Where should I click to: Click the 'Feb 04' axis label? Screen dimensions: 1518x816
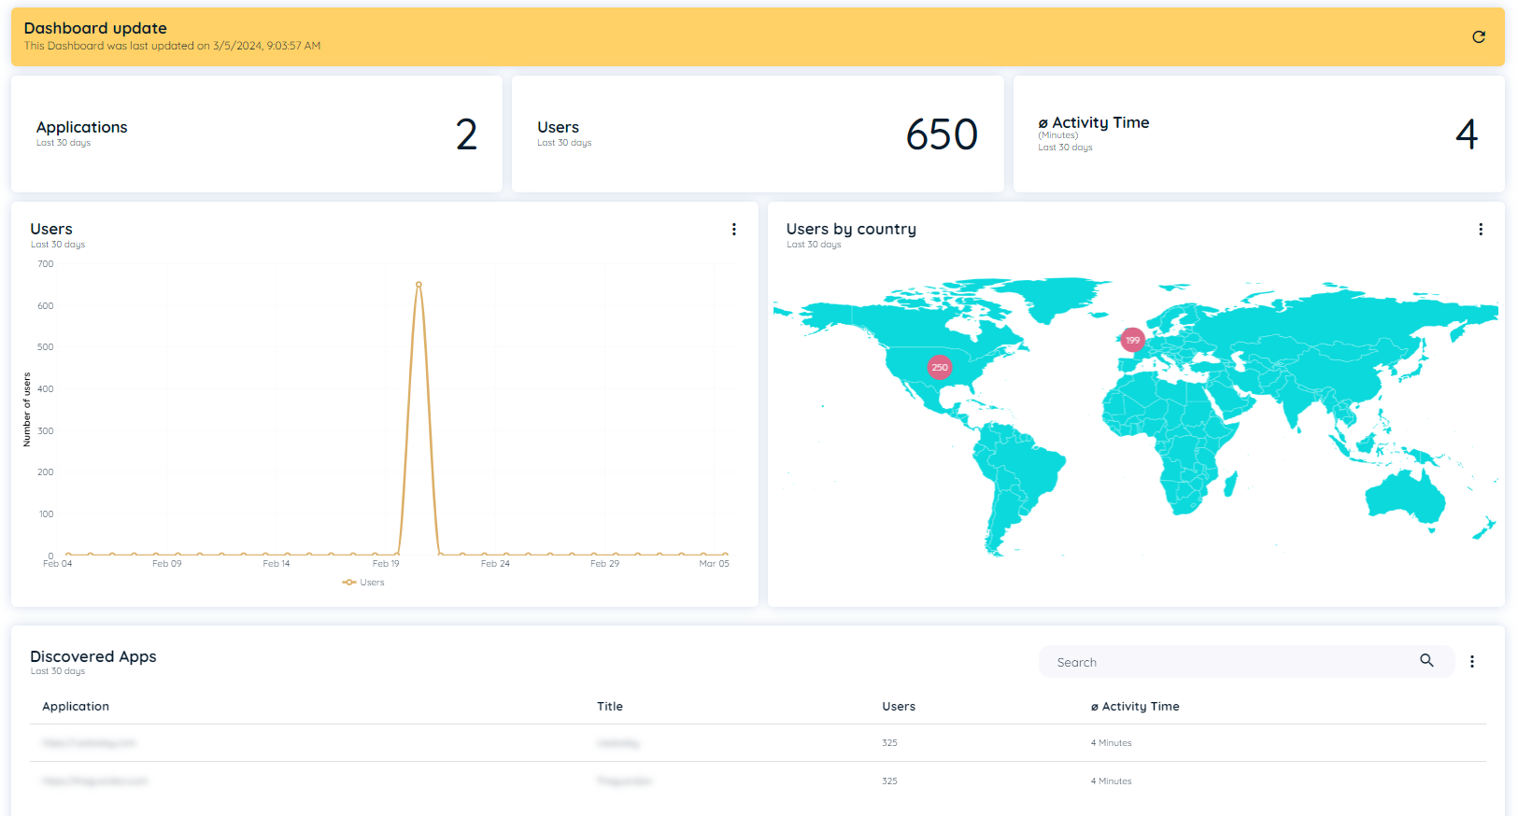(x=58, y=564)
